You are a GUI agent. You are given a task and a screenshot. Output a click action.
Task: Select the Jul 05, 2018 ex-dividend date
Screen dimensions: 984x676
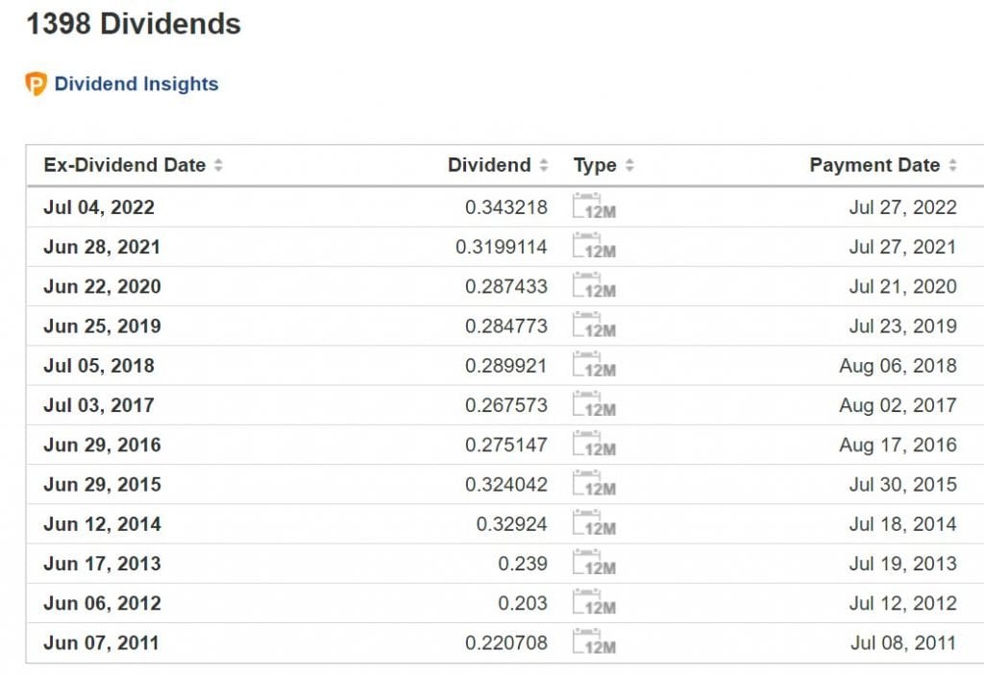(99, 366)
